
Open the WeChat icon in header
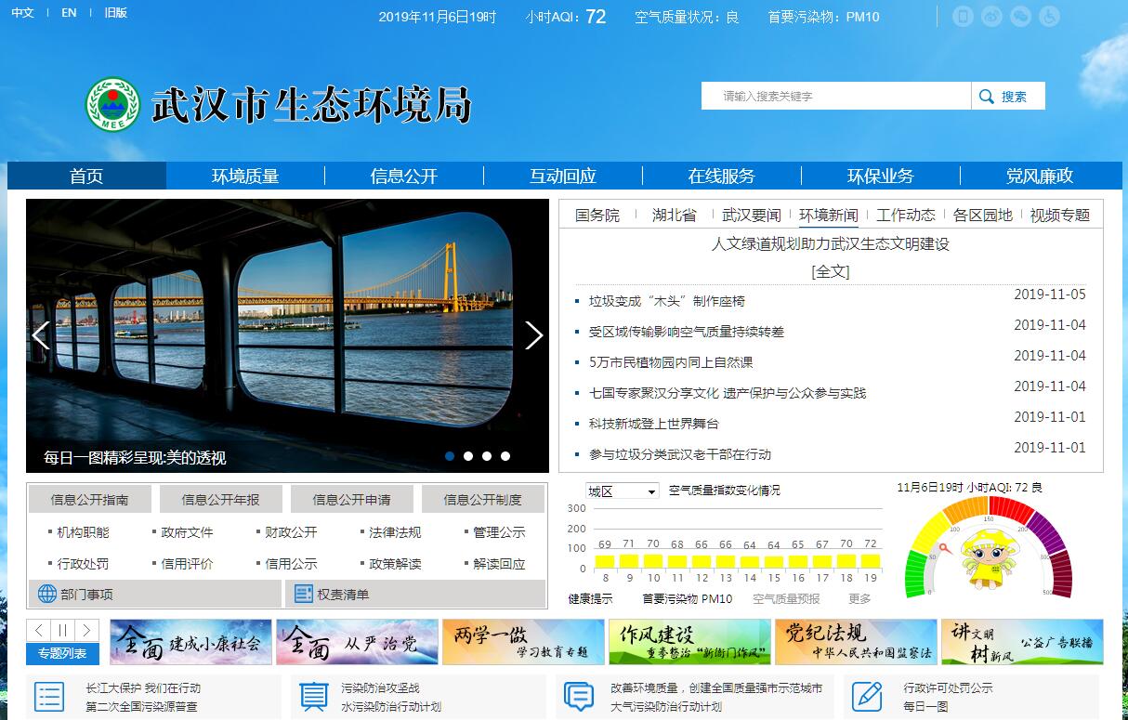coord(1020,17)
